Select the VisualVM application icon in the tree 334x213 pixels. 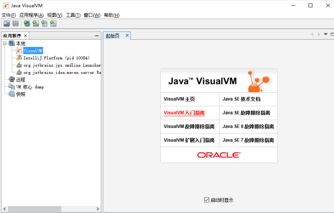(x=19, y=50)
